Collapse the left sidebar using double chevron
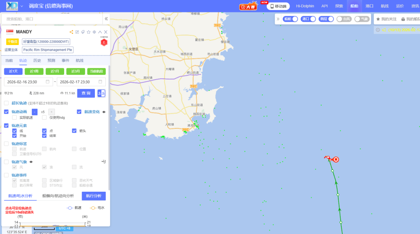 tap(106, 19)
